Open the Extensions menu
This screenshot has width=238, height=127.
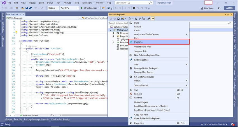click(x=88, y=3)
